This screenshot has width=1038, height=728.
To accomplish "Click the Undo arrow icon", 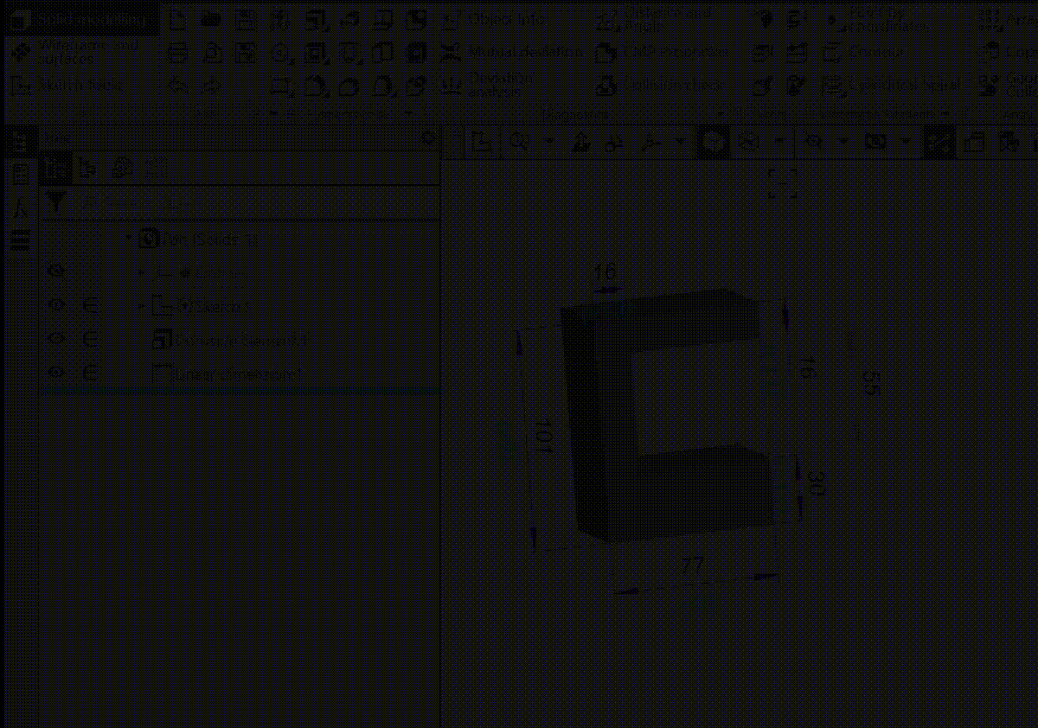I will pos(177,86).
